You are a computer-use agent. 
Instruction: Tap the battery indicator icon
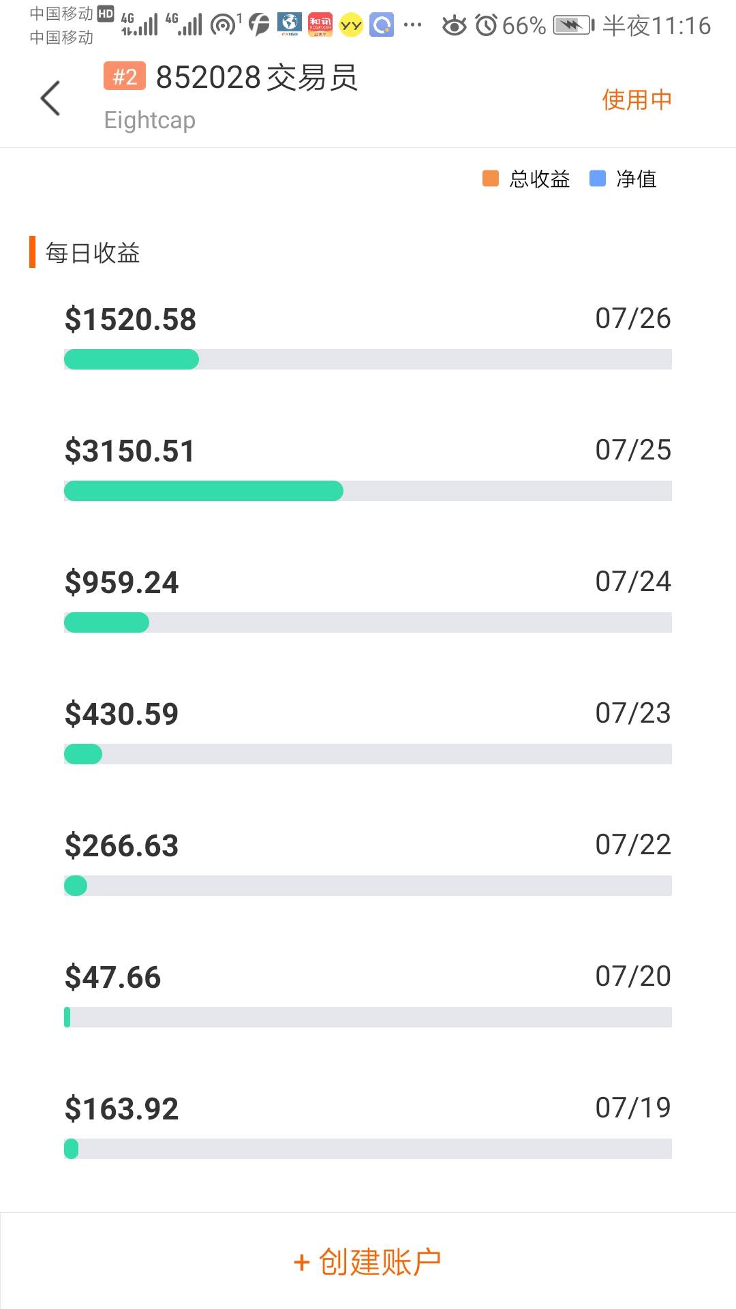point(572,26)
